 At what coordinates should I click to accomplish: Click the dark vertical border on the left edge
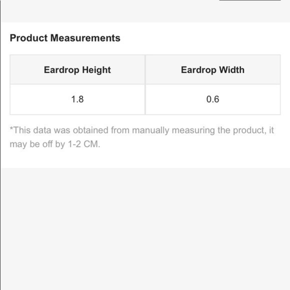0,145
